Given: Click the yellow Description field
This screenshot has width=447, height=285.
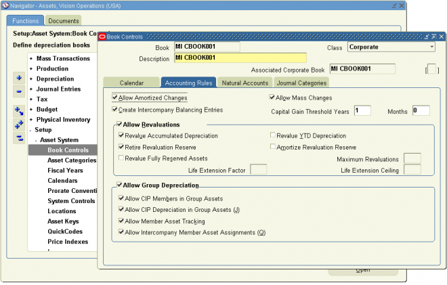Looking at the screenshot, I should [240, 58].
